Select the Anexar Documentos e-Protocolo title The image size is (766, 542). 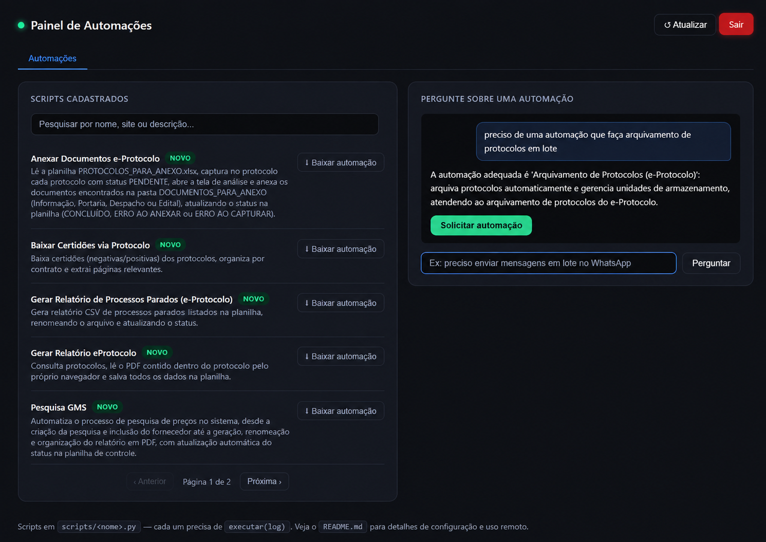pos(95,159)
